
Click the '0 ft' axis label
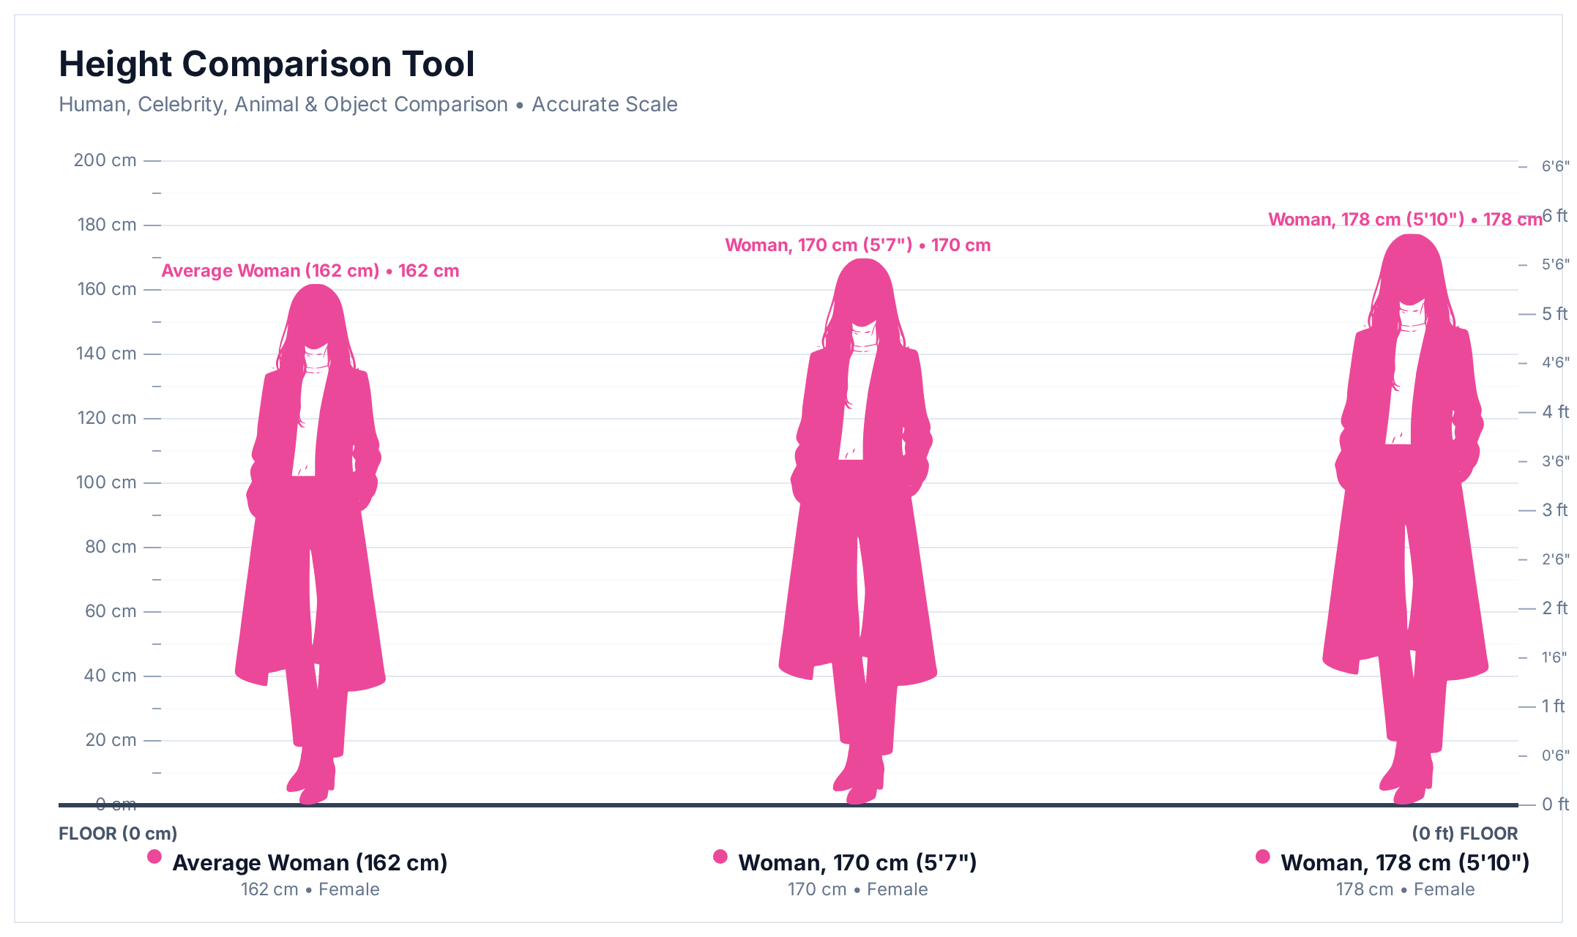1555,805
